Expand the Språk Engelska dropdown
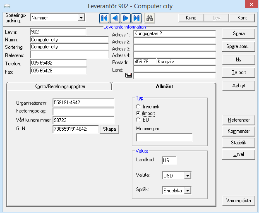Viewport: 259px width, 213px height. 187,191
